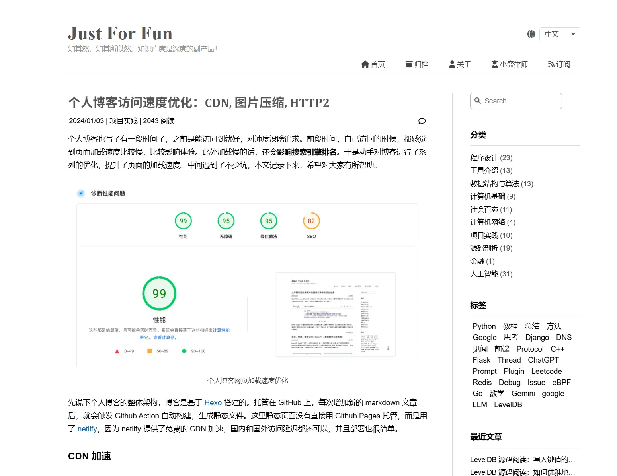Follow the netlify hyperlink
Viewport: 617px width, 476px height.
pos(87,429)
